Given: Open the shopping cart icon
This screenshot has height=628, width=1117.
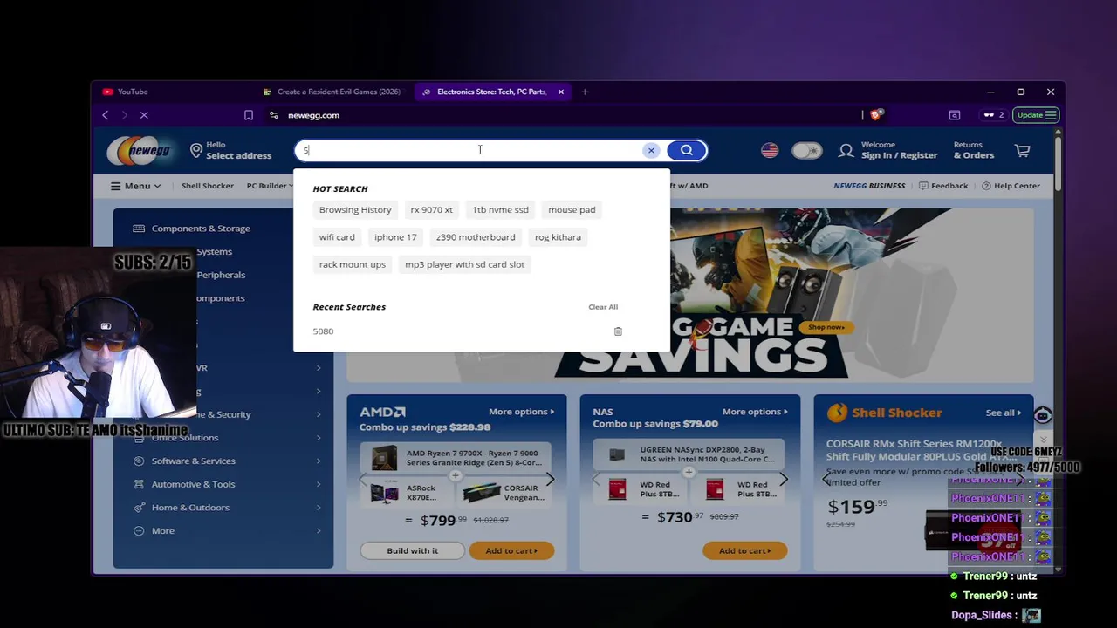Looking at the screenshot, I should point(1023,150).
